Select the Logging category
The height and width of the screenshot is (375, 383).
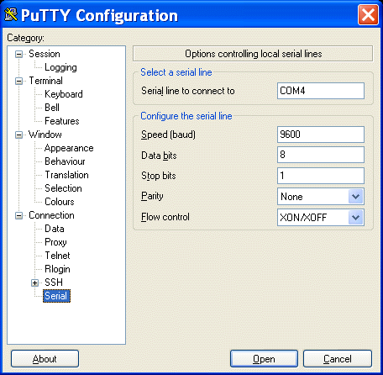click(x=60, y=67)
